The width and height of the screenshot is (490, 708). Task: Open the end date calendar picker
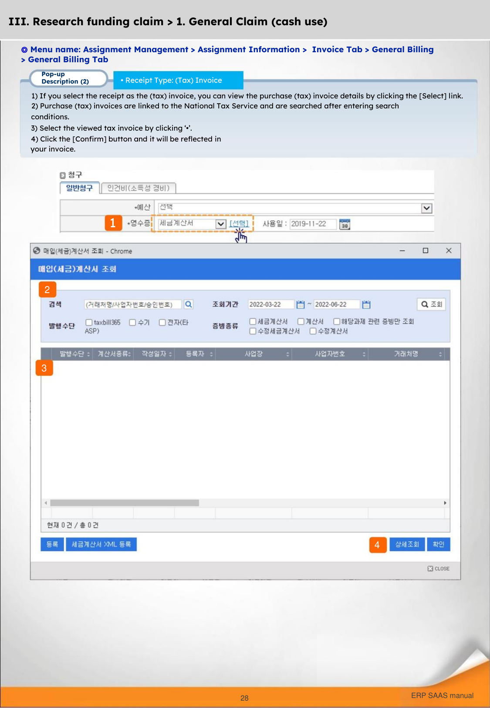tap(366, 304)
